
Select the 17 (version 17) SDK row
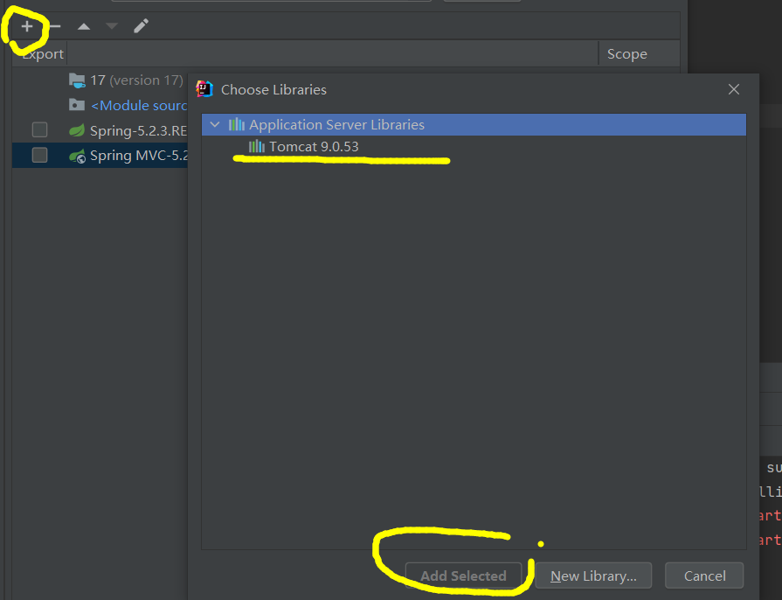pyautogui.click(x=100, y=80)
